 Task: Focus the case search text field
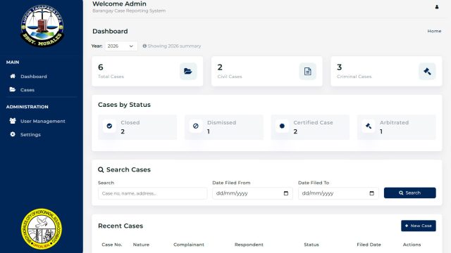[152, 193]
